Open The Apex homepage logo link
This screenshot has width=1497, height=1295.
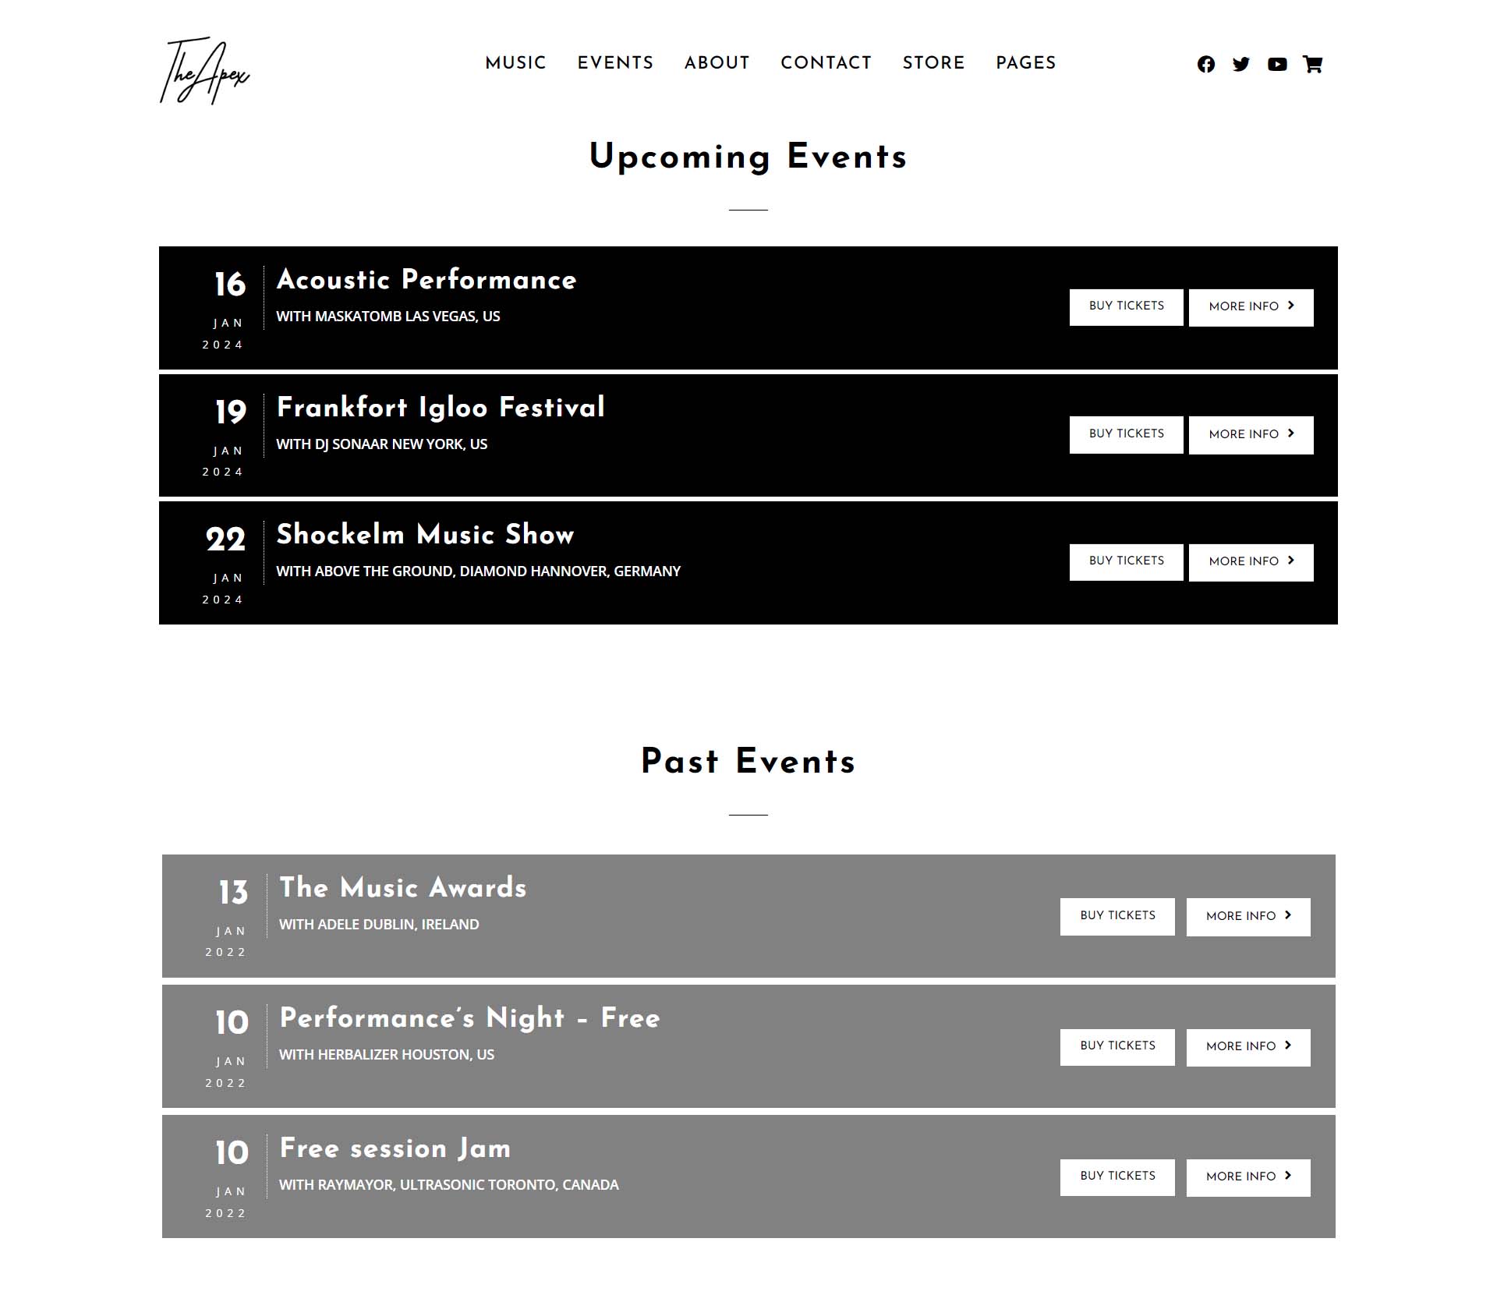coord(205,71)
